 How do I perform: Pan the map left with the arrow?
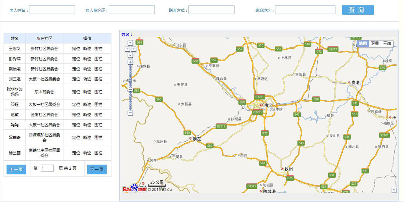pos(127,49)
